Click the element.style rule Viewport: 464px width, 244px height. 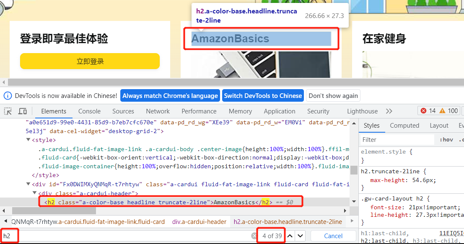[386, 152]
